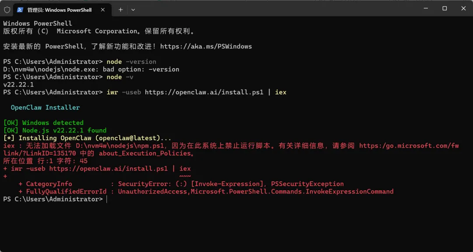Click the CategoryInfo SecurityError line
This screenshot has width=473, height=252.
pyautogui.click(x=181, y=184)
